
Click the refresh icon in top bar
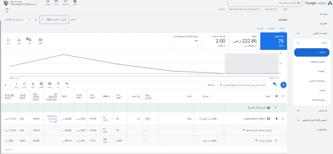pos(65,2)
